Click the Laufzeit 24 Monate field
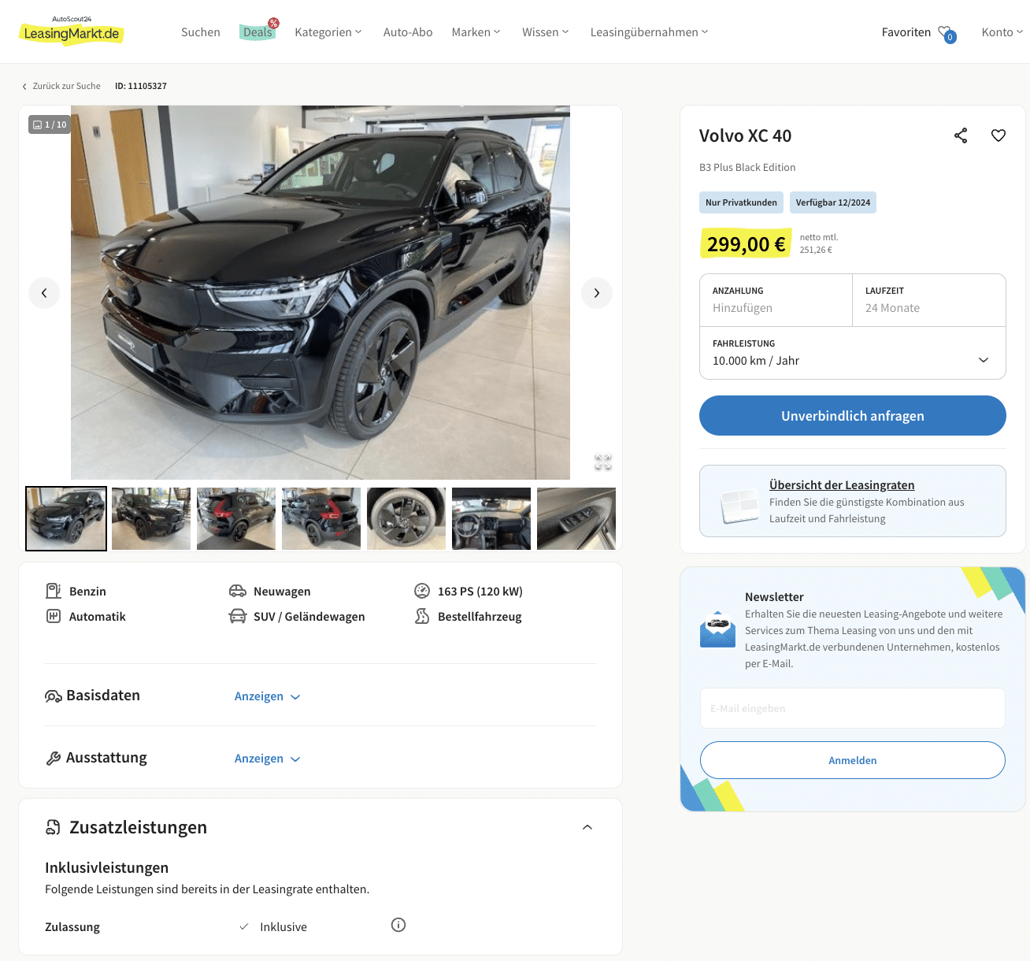Screen dimensions: 1030x961 point(929,300)
